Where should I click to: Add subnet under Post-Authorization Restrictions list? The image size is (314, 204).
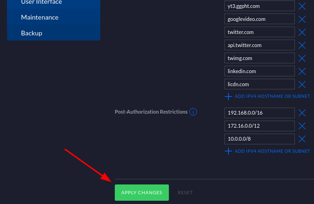[268, 151]
